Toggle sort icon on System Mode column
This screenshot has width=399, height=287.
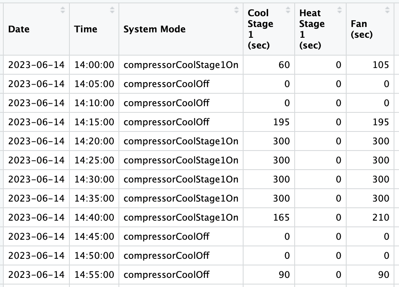tap(236, 10)
